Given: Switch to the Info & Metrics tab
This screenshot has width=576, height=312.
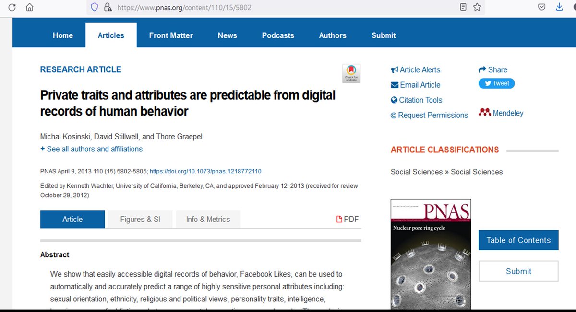Looking at the screenshot, I should pos(208,219).
